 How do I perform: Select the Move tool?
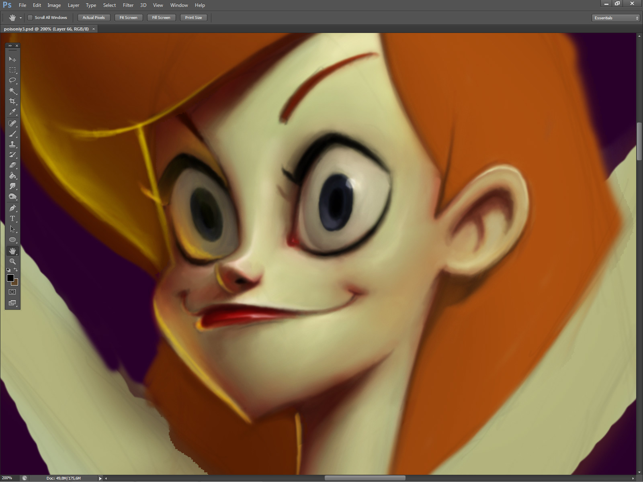12,59
